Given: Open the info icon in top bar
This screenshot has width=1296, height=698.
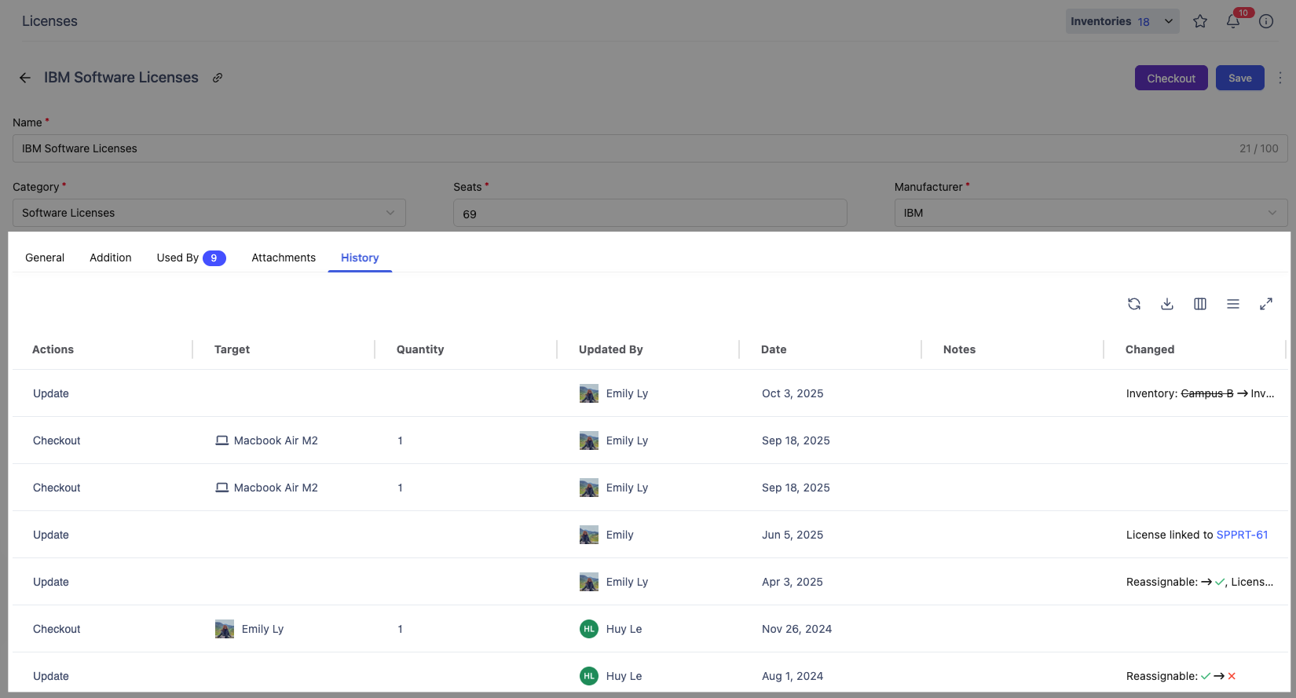Looking at the screenshot, I should (1266, 21).
